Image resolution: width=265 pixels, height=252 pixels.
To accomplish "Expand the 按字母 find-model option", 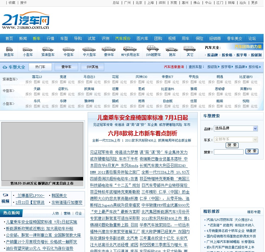I will click(227, 67).
